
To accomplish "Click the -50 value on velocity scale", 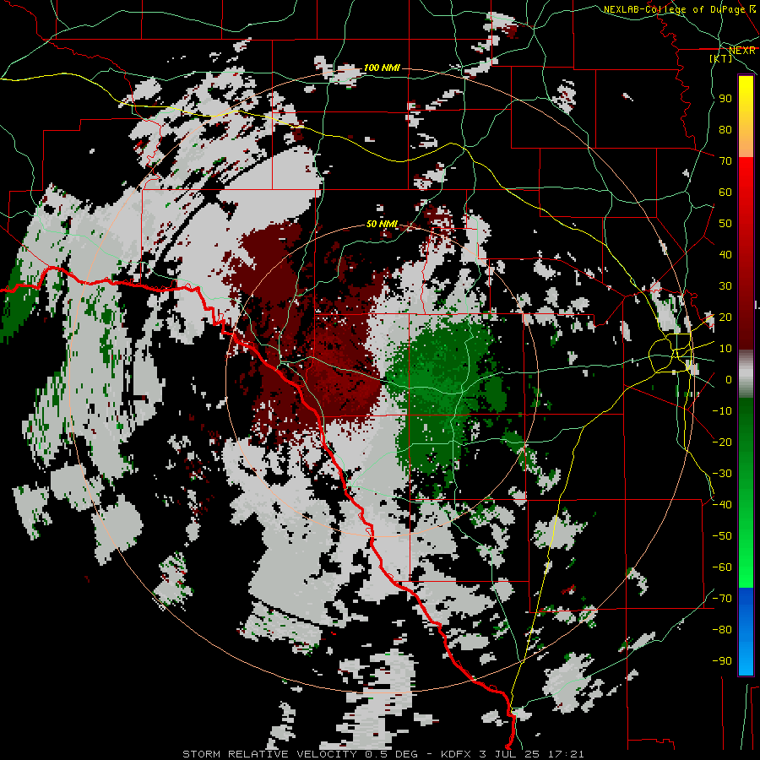I will (722, 536).
